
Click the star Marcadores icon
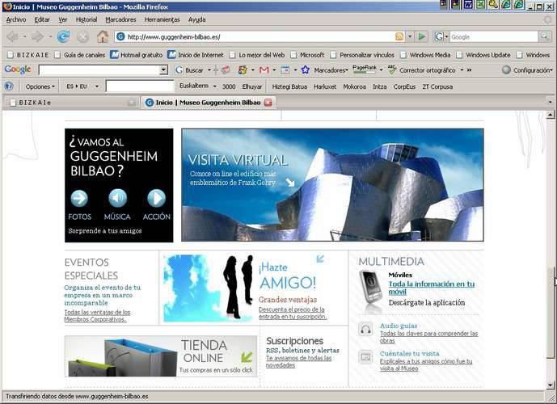click(x=305, y=70)
